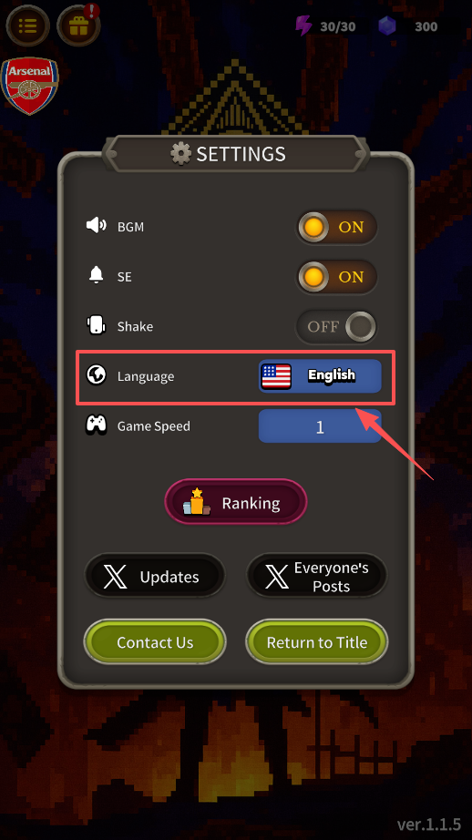Change the Game Speed value selector
472x840 pixels.
[320, 426]
